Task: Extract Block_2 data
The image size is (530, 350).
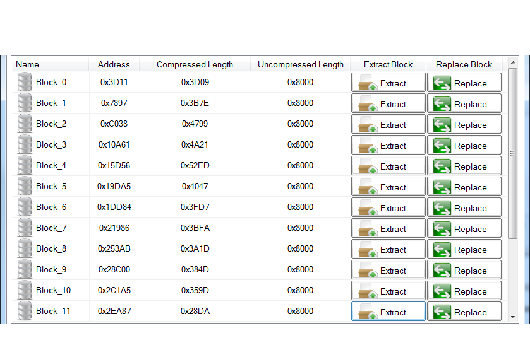Action: coord(388,124)
